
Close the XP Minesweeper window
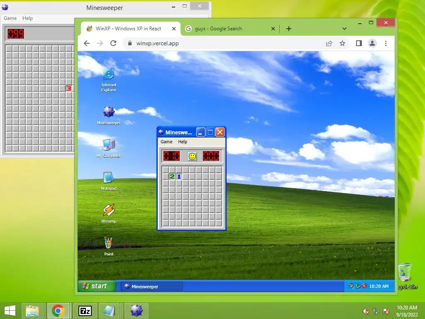(220, 133)
